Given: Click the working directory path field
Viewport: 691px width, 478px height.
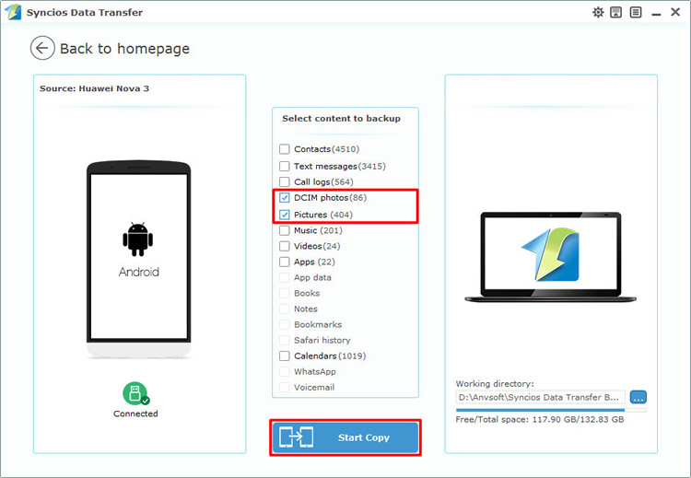Looking at the screenshot, I should coord(540,397).
